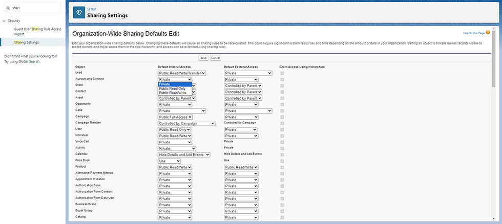Click the Cancel button
This screenshot has height=224, width=502.
(x=216, y=58)
